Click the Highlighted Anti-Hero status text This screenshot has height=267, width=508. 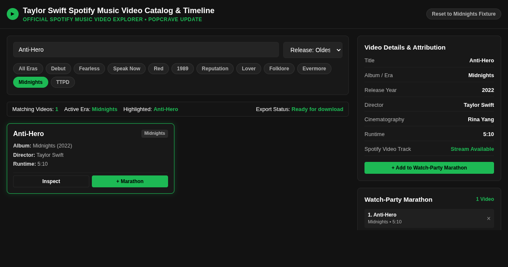tap(151, 109)
